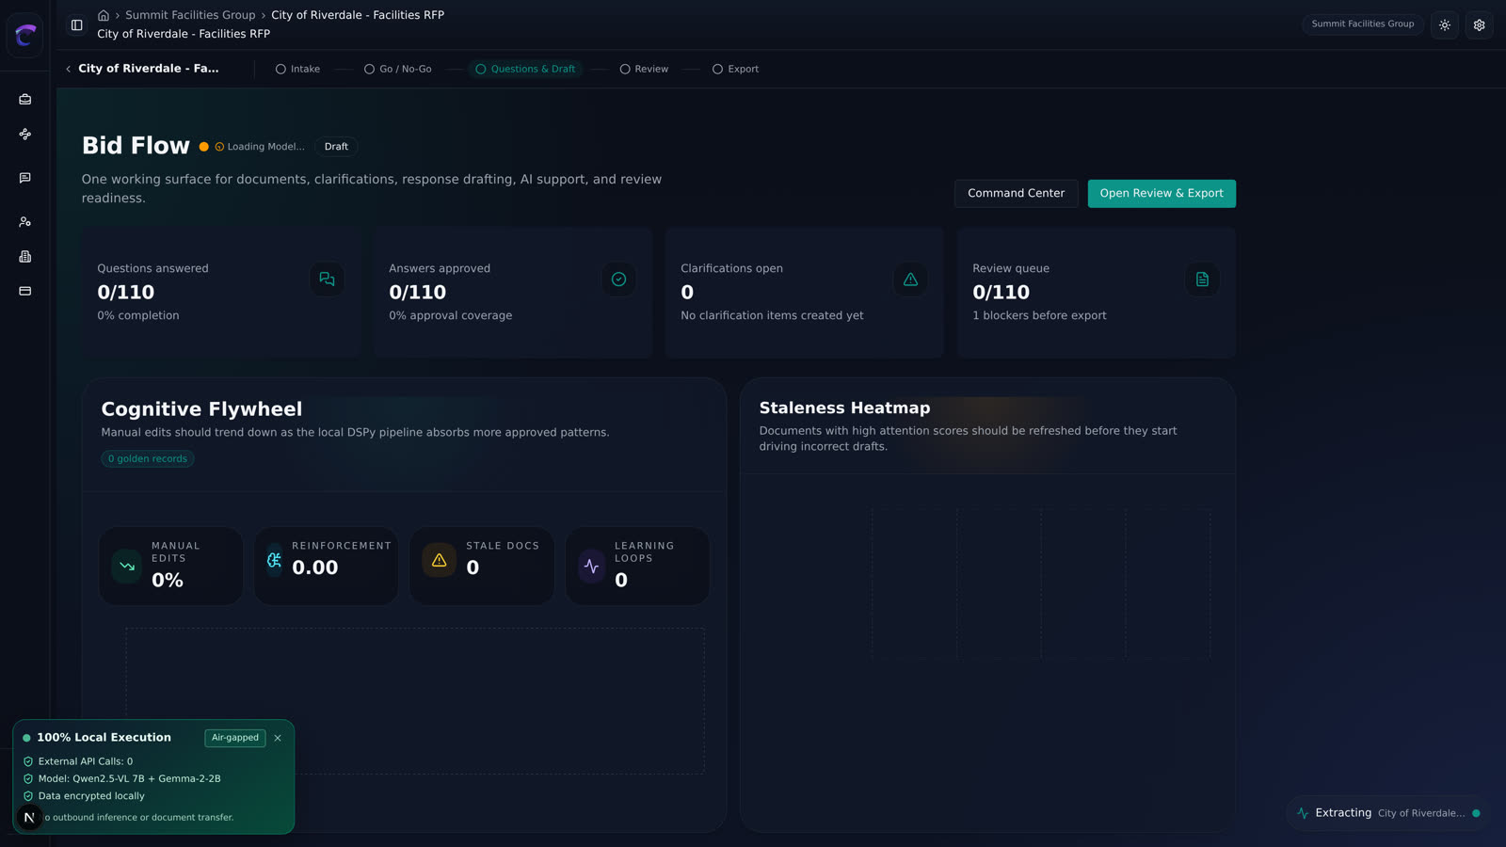The image size is (1506, 847).
Task: Go to home via breadcrumb house icon
Action: [x=104, y=15]
